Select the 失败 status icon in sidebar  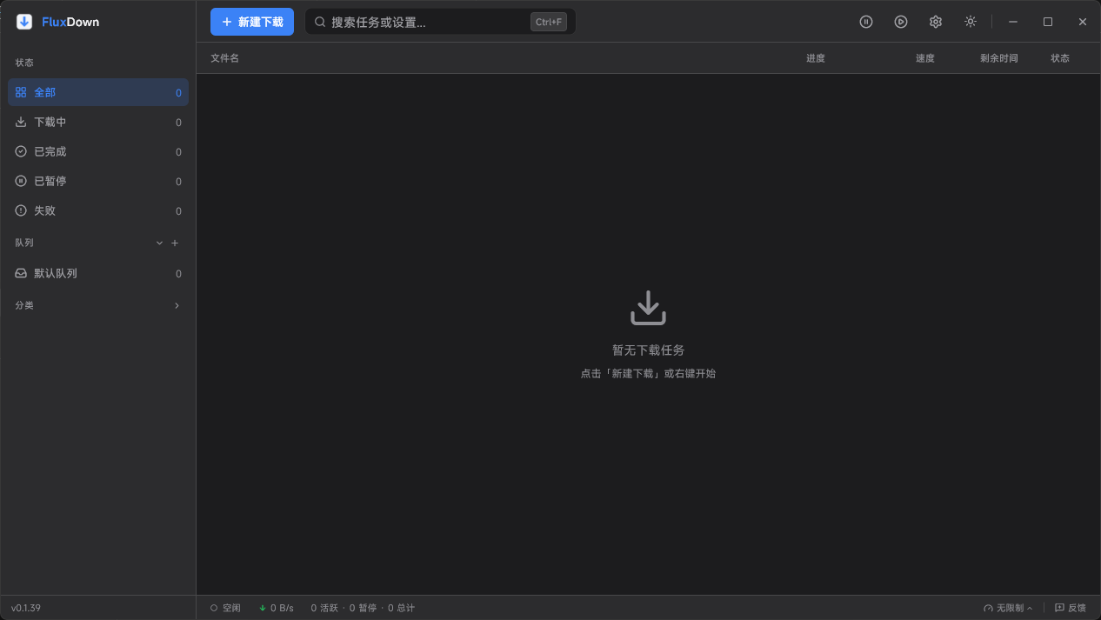click(20, 210)
